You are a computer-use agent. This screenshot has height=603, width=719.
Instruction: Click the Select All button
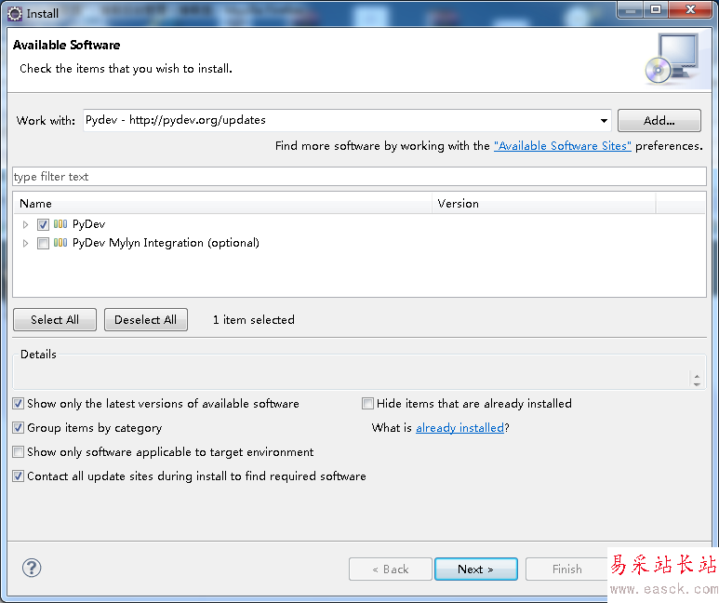55,320
